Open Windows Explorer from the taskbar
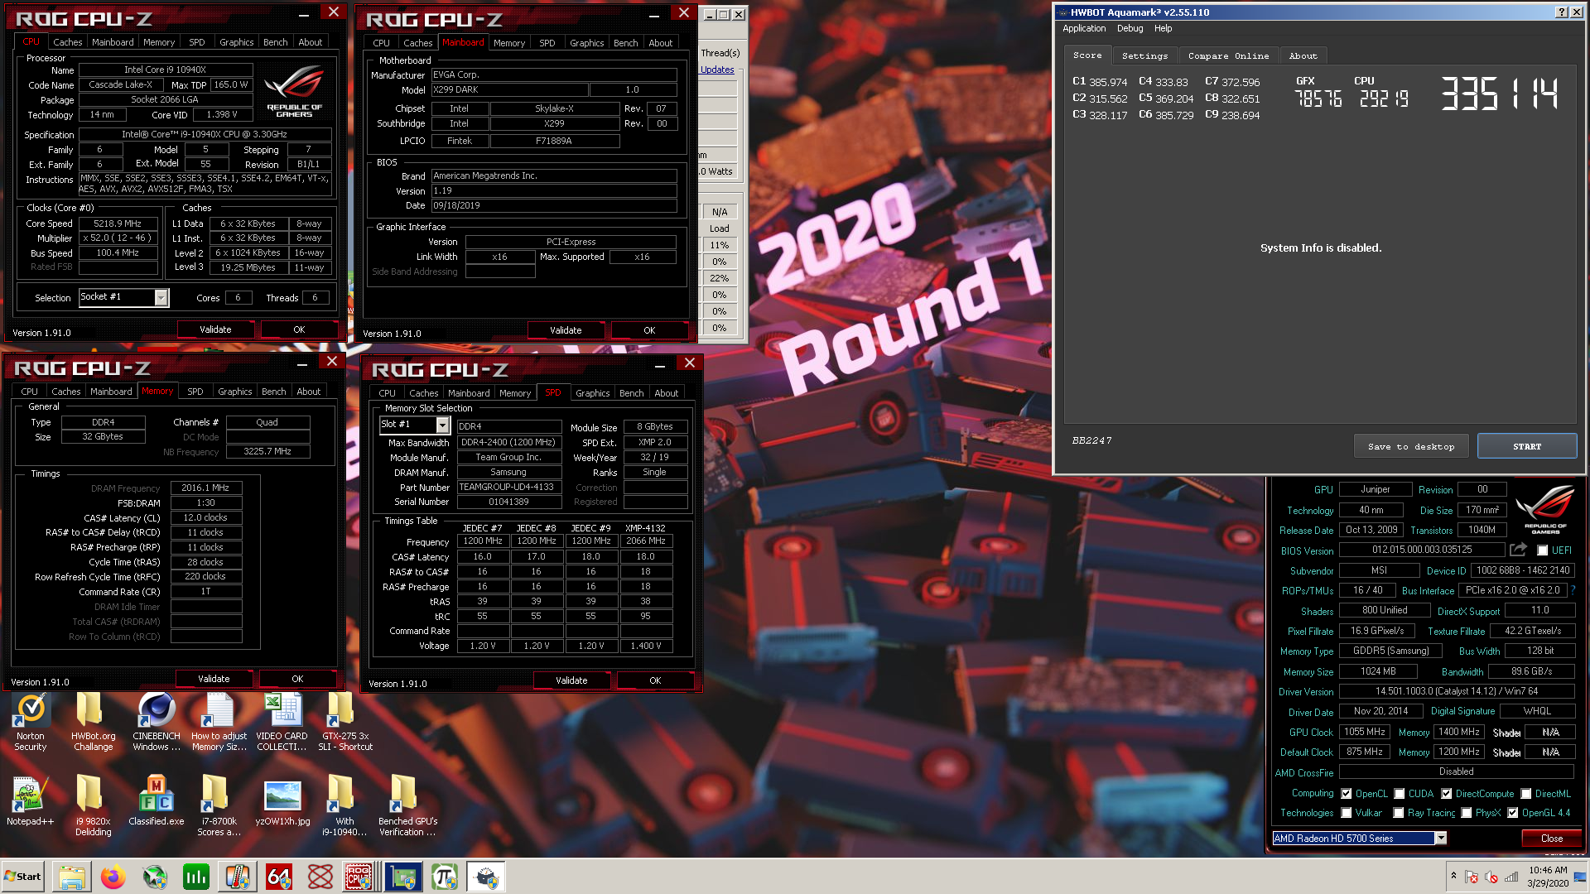The height and width of the screenshot is (894, 1590). pyautogui.click(x=72, y=877)
